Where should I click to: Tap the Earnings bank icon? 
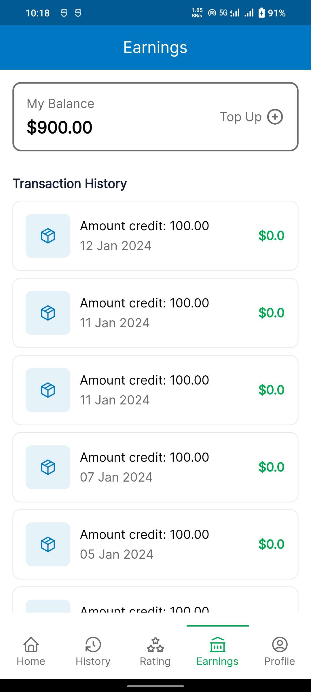click(x=217, y=644)
